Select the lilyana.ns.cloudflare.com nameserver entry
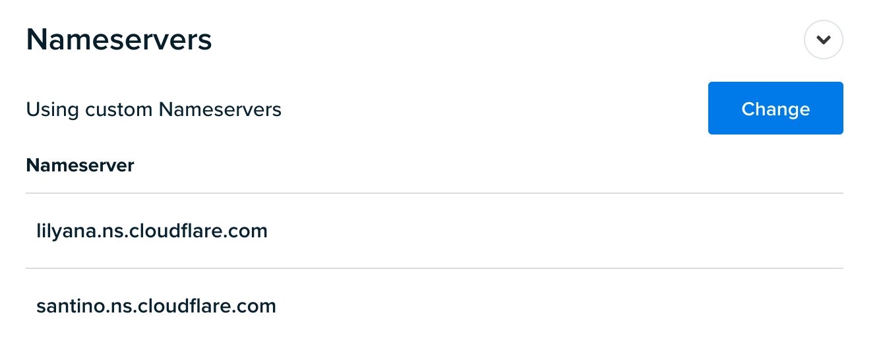This screenshot has height=356, width=881. [x=435, y=231]
